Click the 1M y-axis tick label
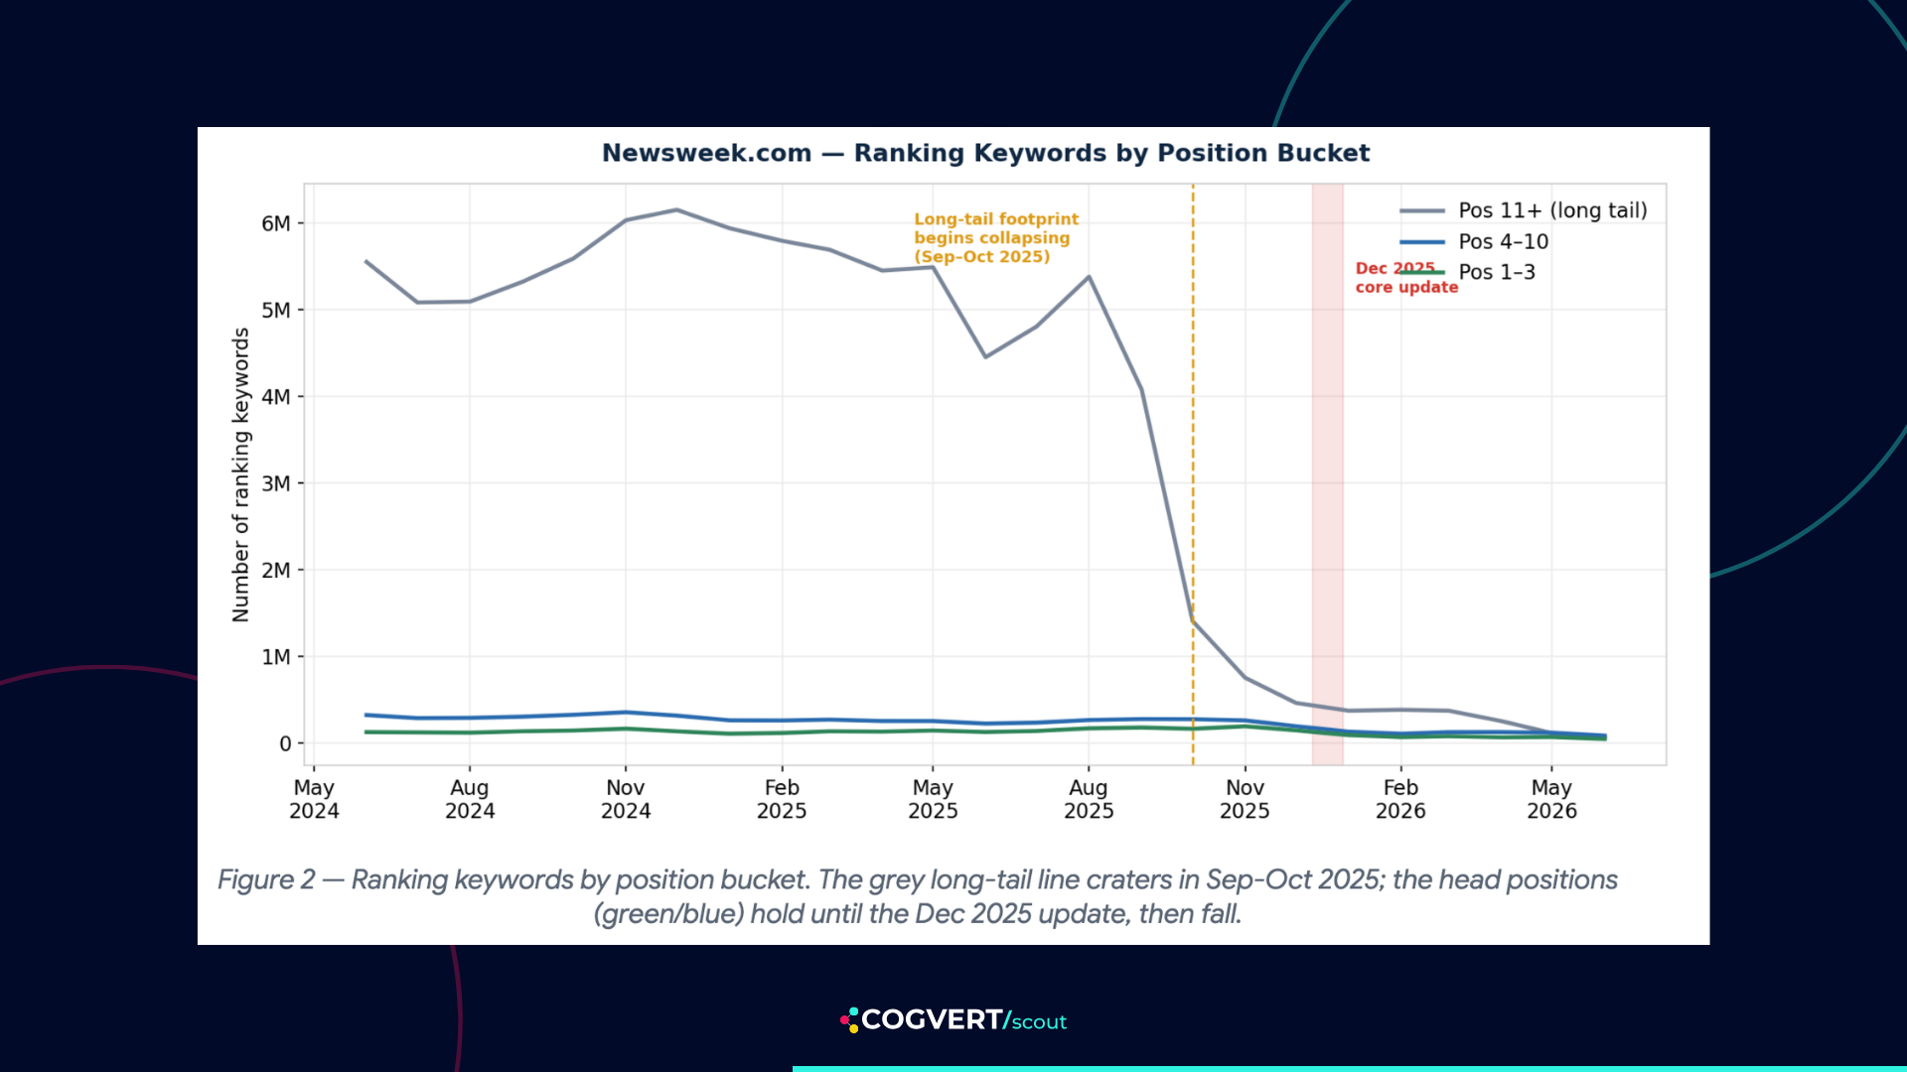This screenshot has height=1072, width=1907. click(276, 657)
